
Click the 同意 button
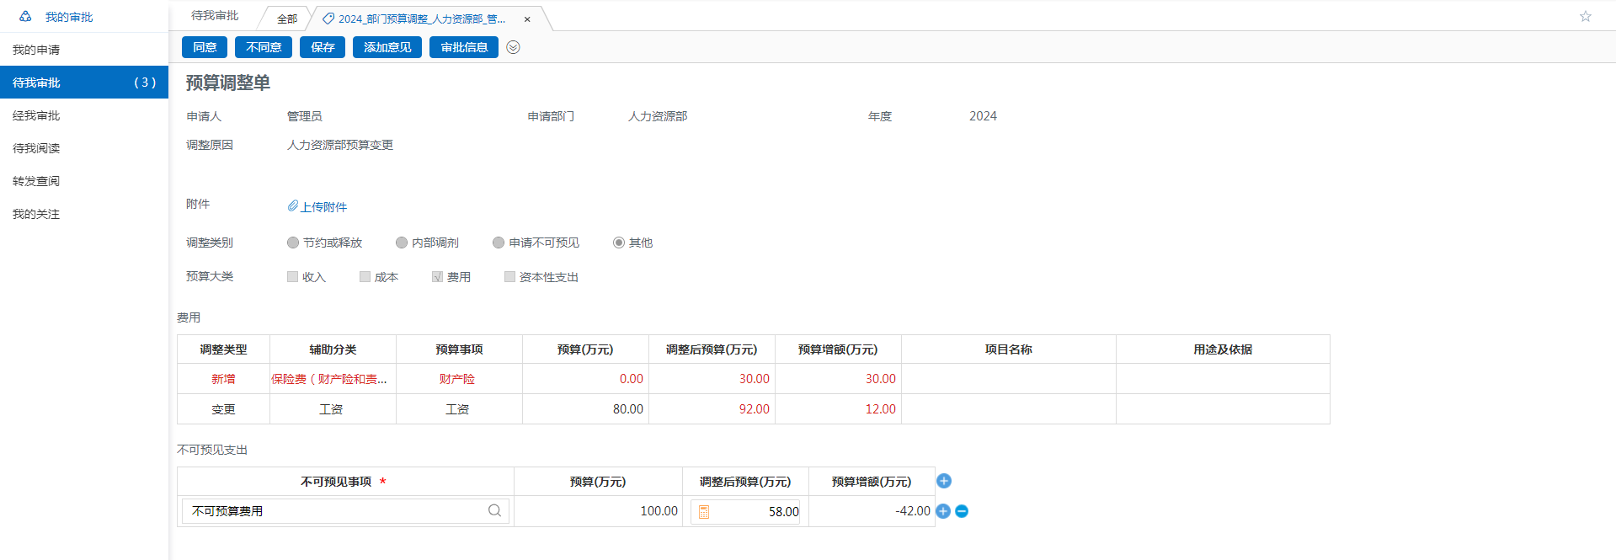coord(205,47)
